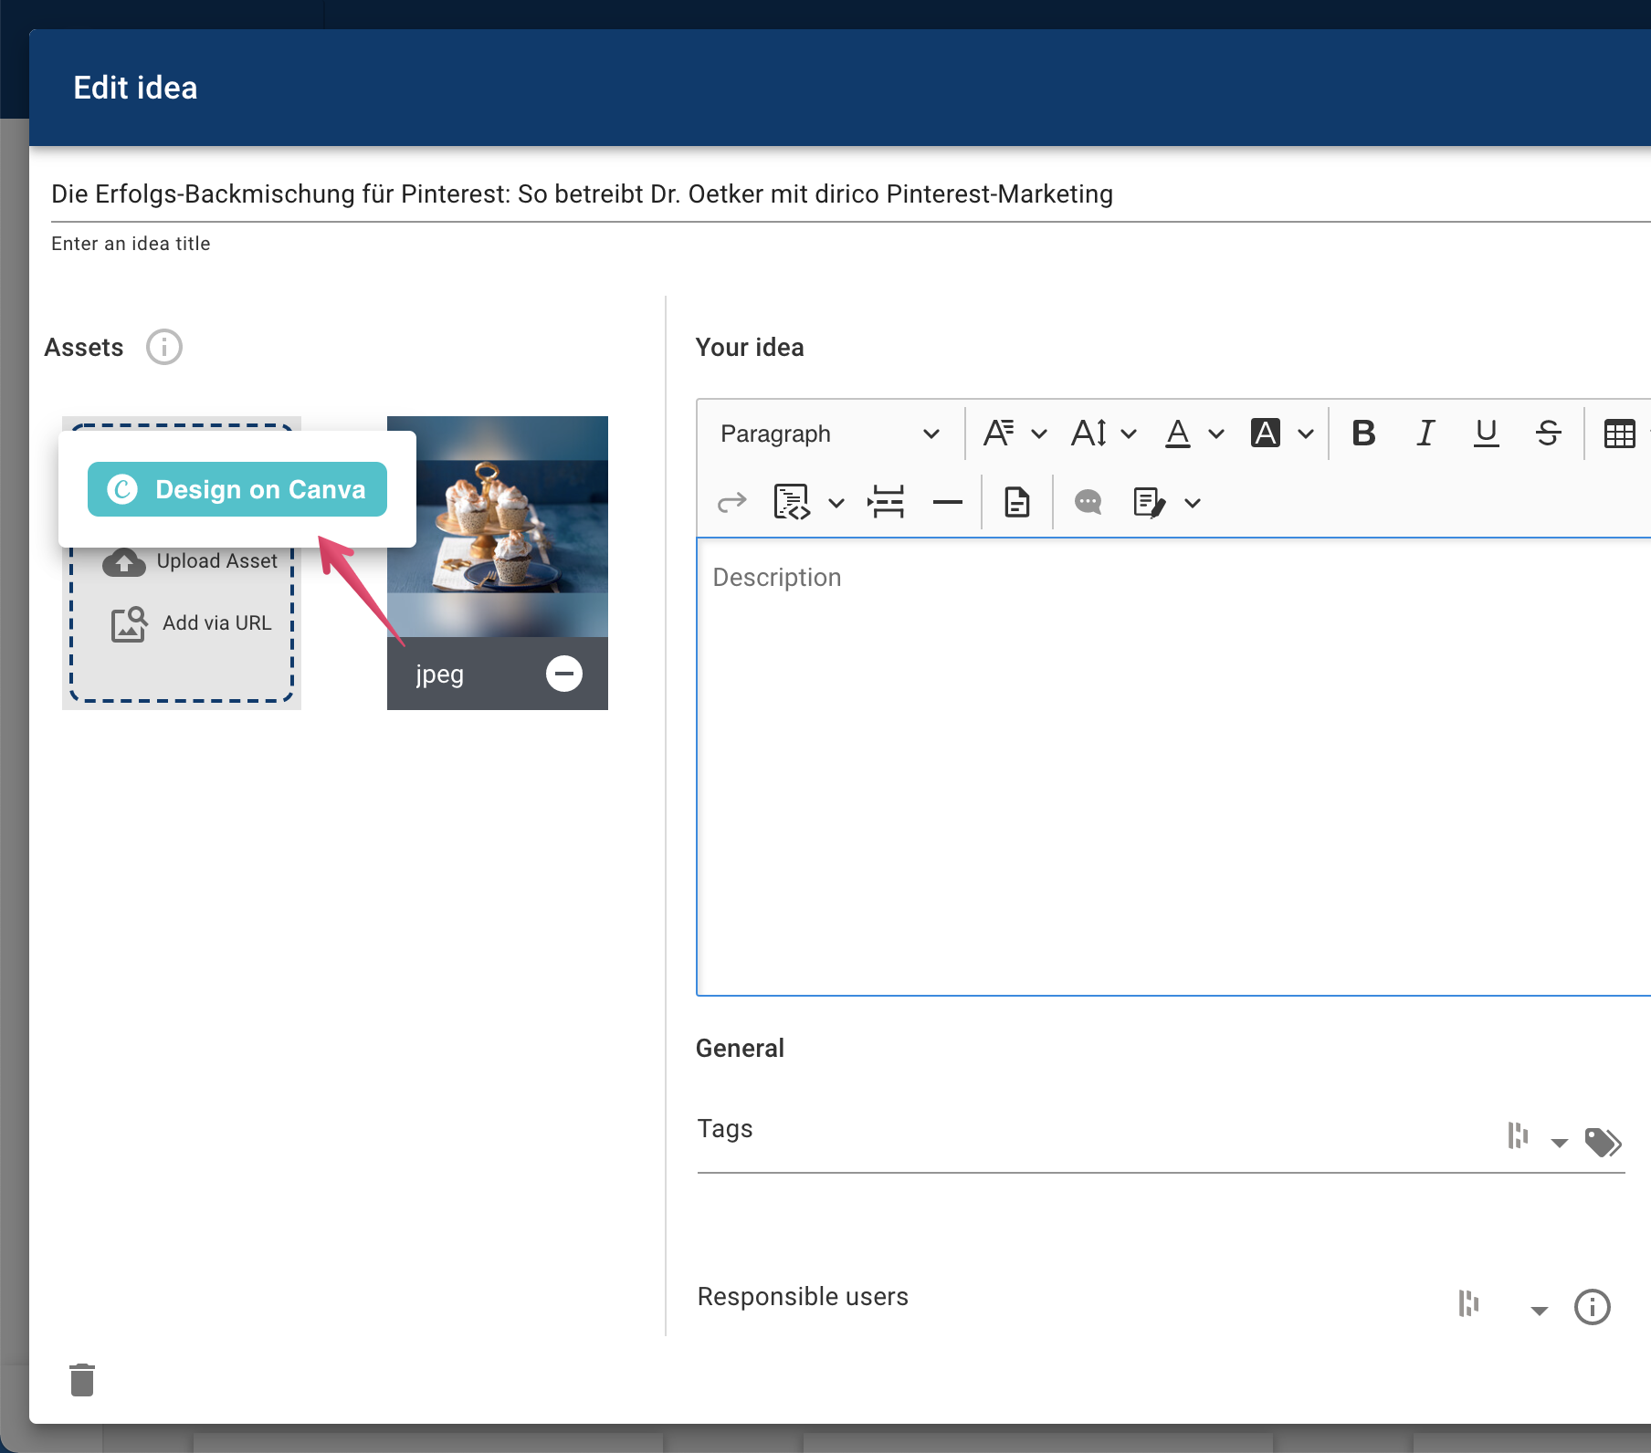Open the comment bubble tool
This screenshot has height=1453, width=1651.
(x=1087, y=502)
